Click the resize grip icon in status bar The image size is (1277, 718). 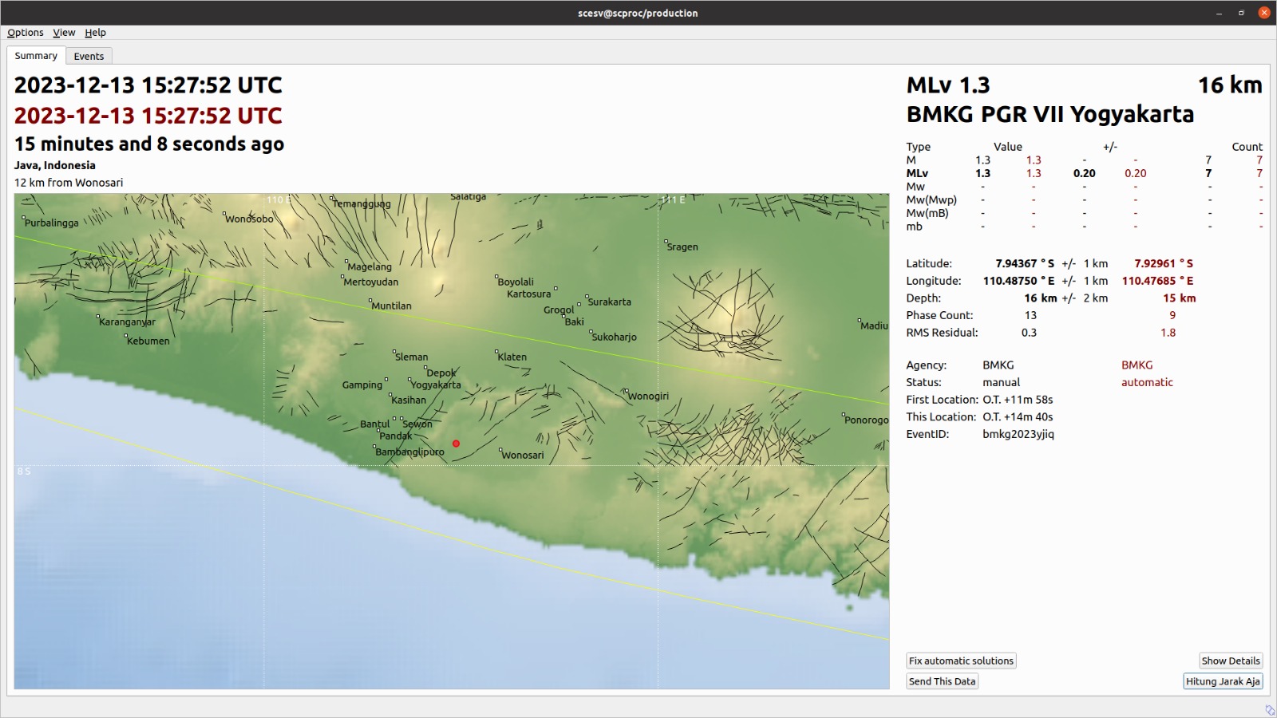tap(1269, 710)
